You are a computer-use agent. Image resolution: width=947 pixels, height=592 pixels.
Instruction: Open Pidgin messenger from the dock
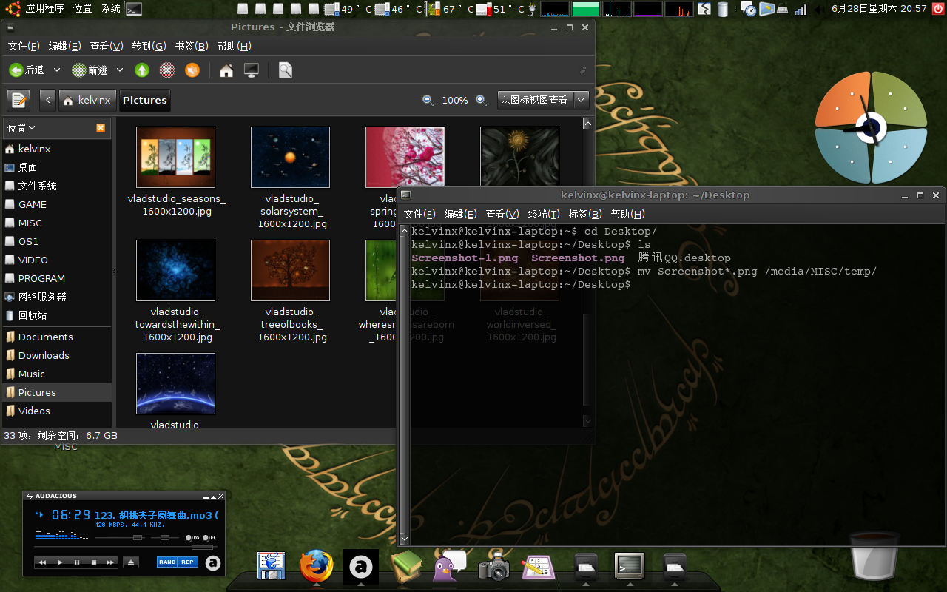pos(449,568)
